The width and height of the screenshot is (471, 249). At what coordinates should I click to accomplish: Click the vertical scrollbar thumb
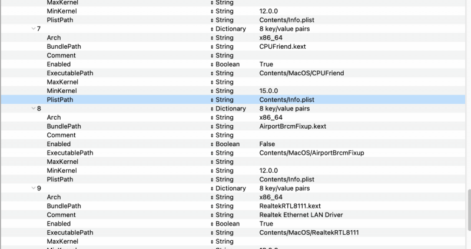point(469,210)
